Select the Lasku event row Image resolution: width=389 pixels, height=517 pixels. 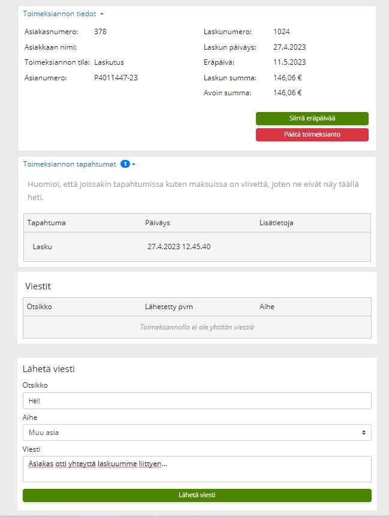197,246
